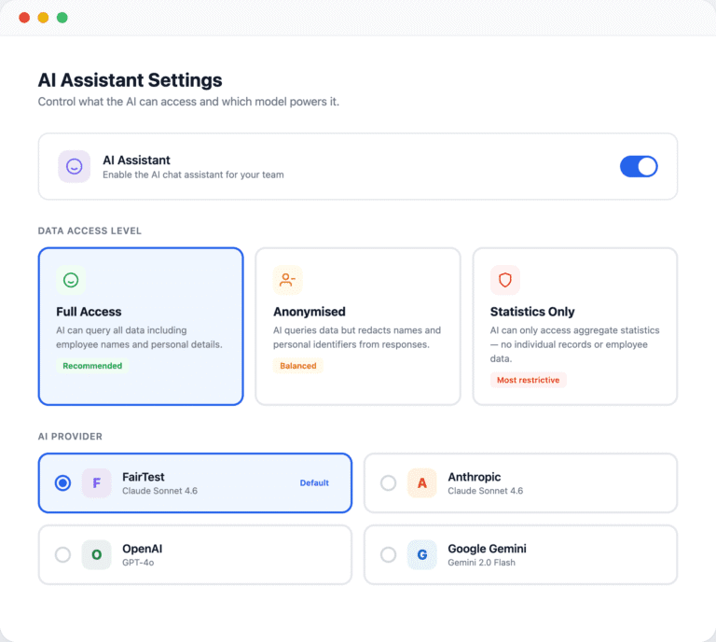Screen dimensions: 716x642
Task: Click the Gemini 2.0 Flash model label
Action: click(481, 563)
